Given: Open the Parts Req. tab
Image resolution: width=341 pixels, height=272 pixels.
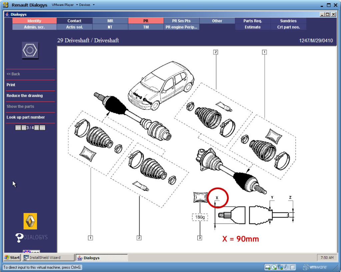Looking at the screenshot, I should point(253,21).
